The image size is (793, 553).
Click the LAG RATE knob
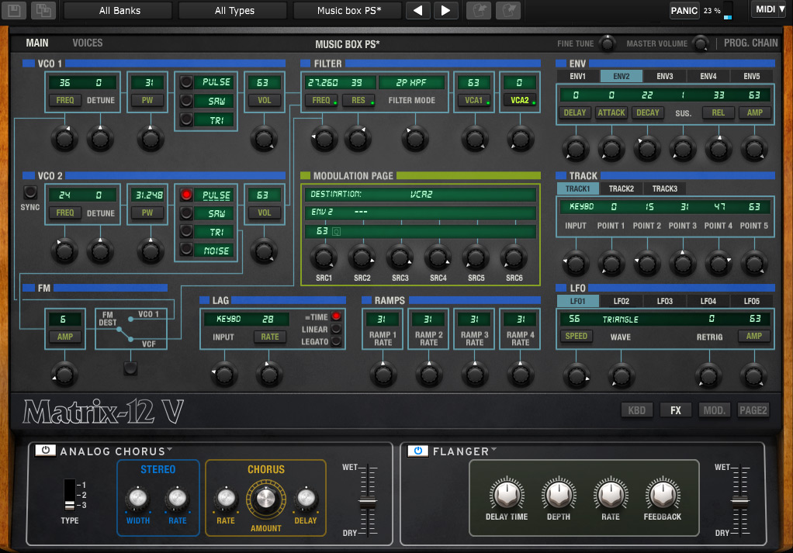click(268, 375)
